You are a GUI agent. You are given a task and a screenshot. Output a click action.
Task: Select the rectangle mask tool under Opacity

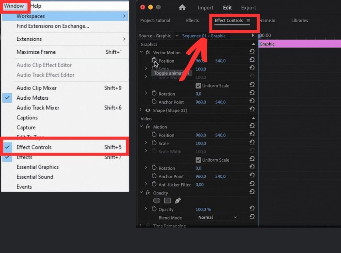(x=167, y=201)
